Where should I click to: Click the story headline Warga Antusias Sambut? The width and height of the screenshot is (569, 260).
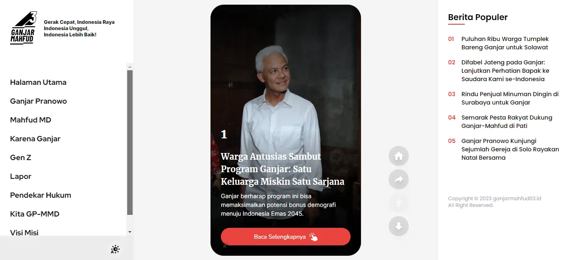283,169
